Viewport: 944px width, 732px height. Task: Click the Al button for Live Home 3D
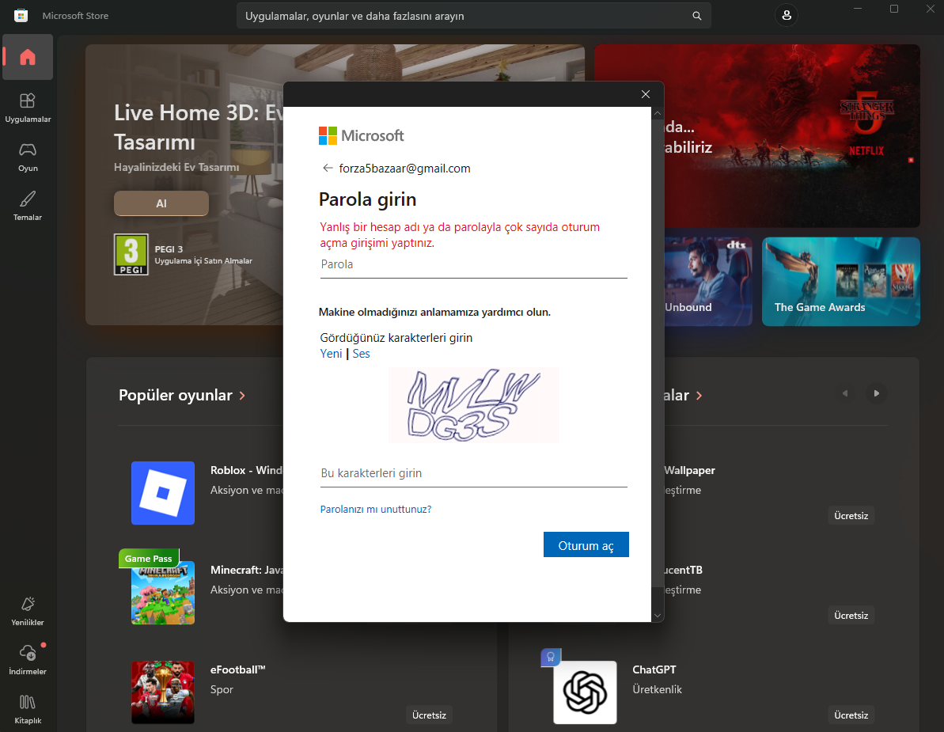pyautogui.click(x=161, y=203)
